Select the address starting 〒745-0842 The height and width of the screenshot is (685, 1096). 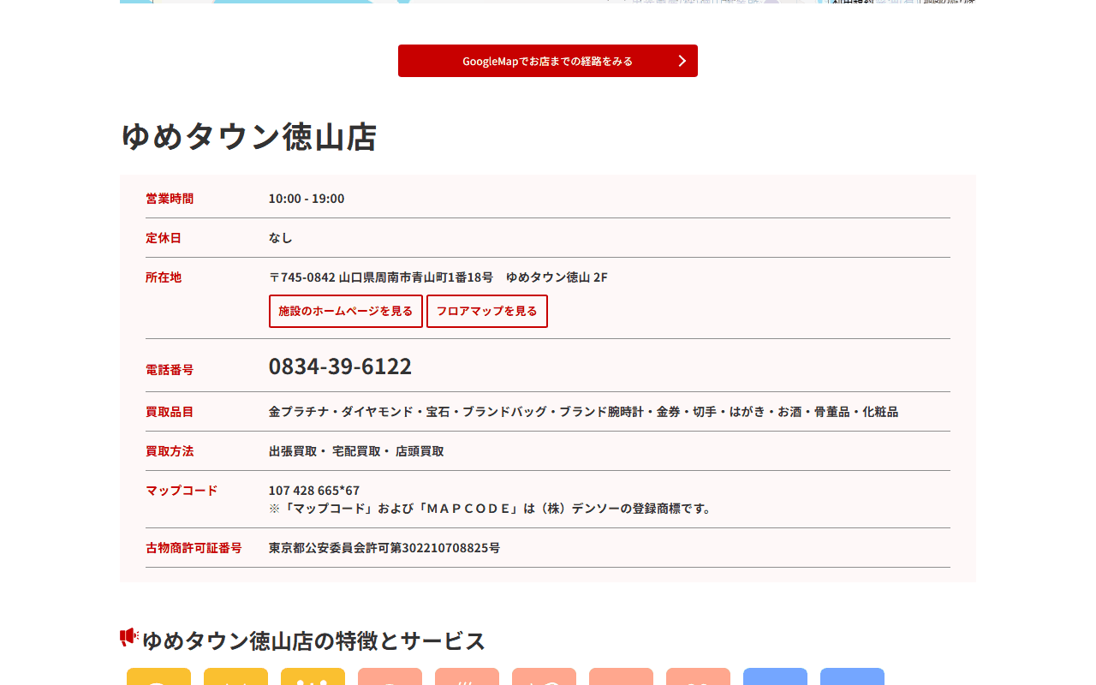click(x=438, y=277)
